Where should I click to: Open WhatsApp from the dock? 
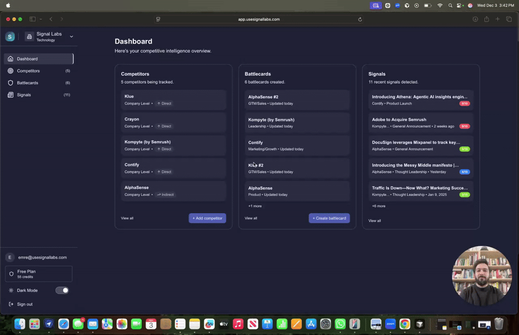click(340, 324)
